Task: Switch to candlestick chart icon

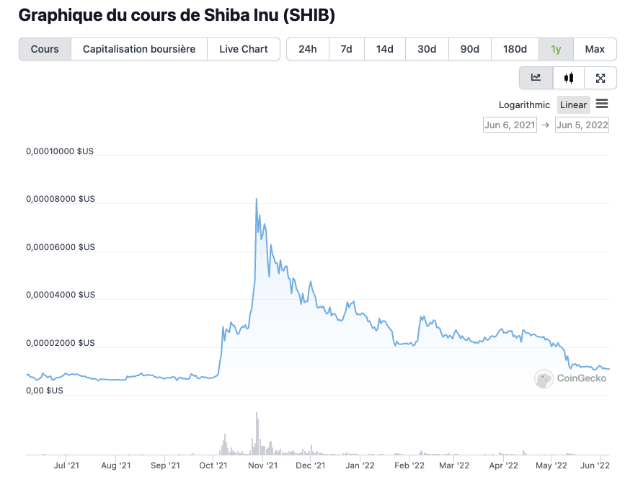Action: pyautogui.click(x=569, y=78)
